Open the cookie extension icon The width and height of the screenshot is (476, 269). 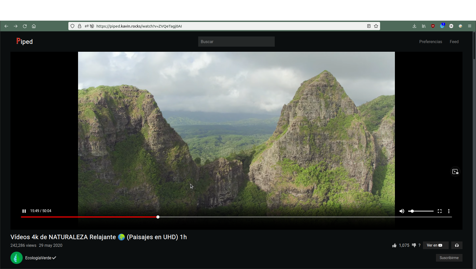point(460,26)
